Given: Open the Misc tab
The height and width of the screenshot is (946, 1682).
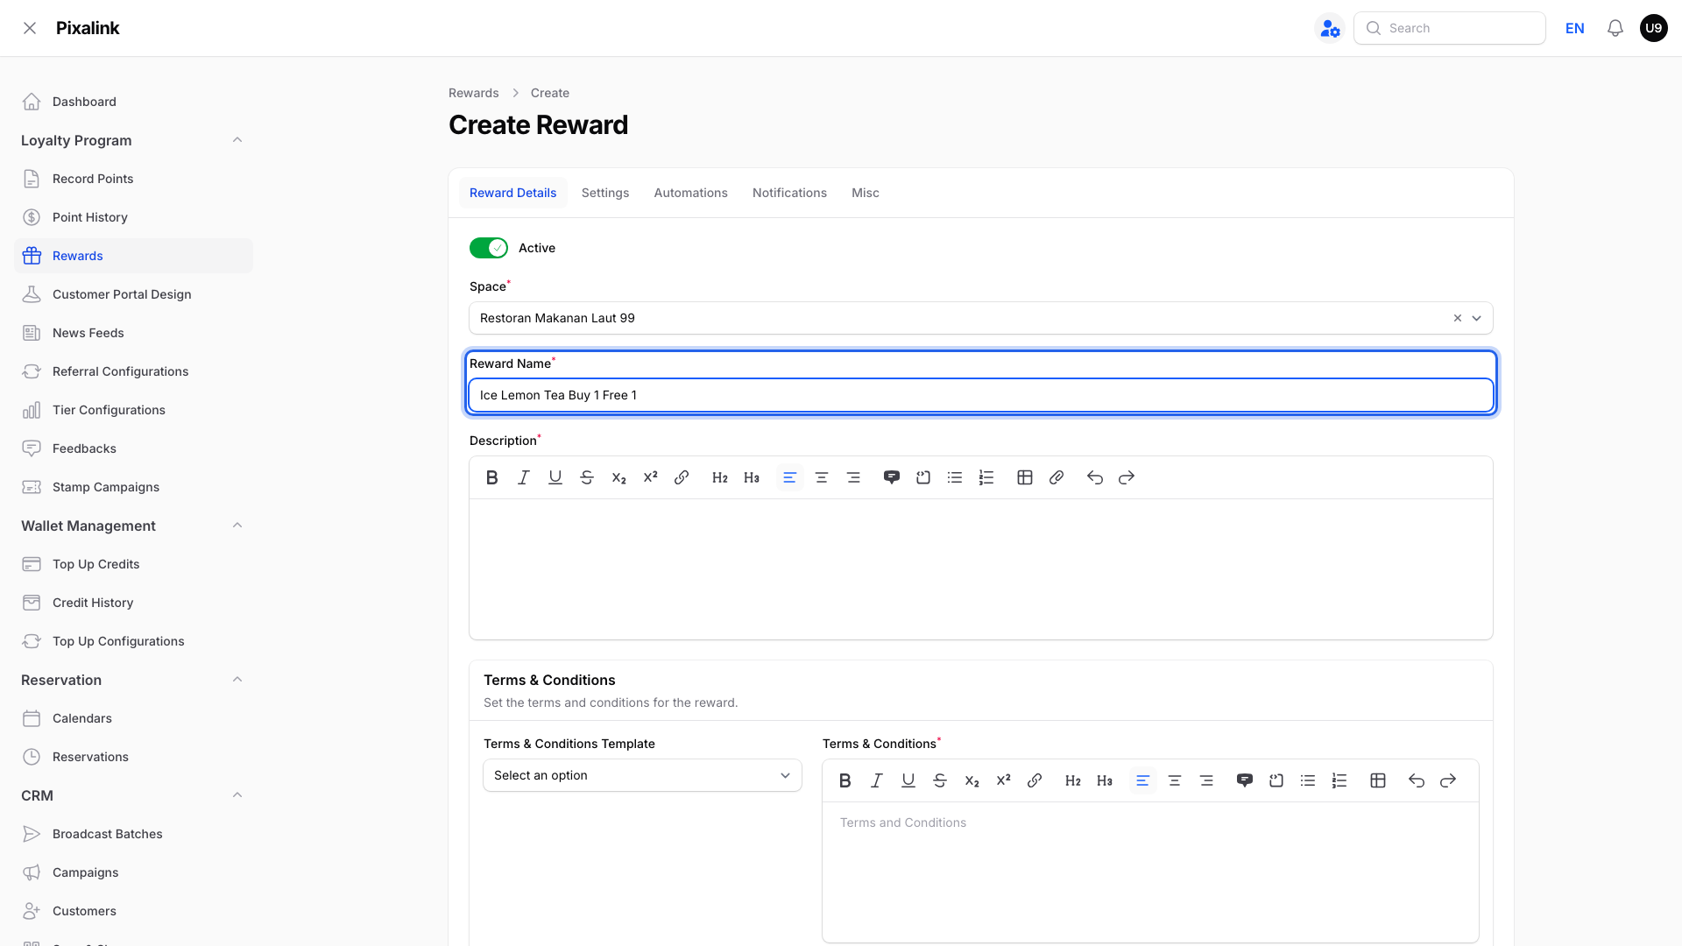Looking at the screenshot, I should click(866, 193).
